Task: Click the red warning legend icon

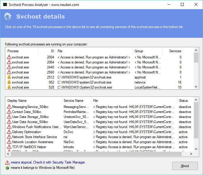Action: click(7, 163)
